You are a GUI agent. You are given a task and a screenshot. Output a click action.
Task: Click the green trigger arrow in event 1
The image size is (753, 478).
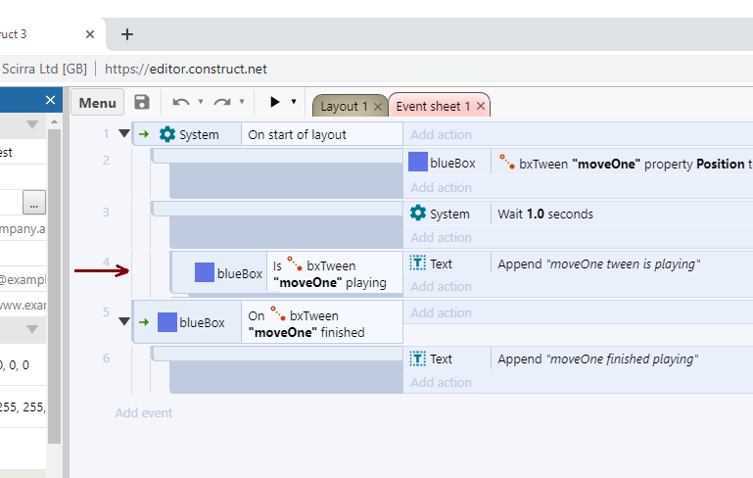click(144, 134)
